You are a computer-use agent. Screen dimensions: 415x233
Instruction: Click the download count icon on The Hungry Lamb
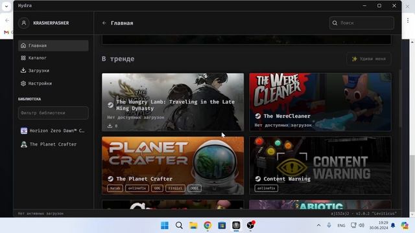110,126
